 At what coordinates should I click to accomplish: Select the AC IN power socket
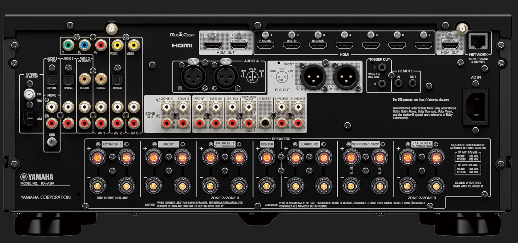(x=475, y=107)
